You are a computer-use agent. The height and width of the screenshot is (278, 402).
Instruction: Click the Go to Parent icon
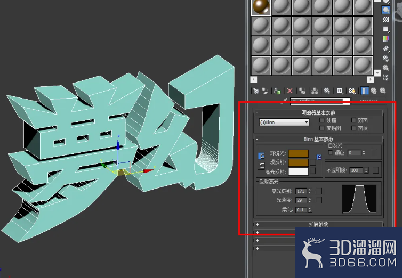(374, 91)
